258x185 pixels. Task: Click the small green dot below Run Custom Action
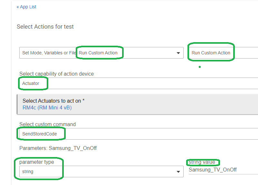(x=200, y=67)
